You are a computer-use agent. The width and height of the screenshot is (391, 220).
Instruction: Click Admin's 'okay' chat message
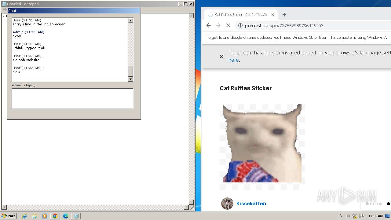tap(17, 36)
